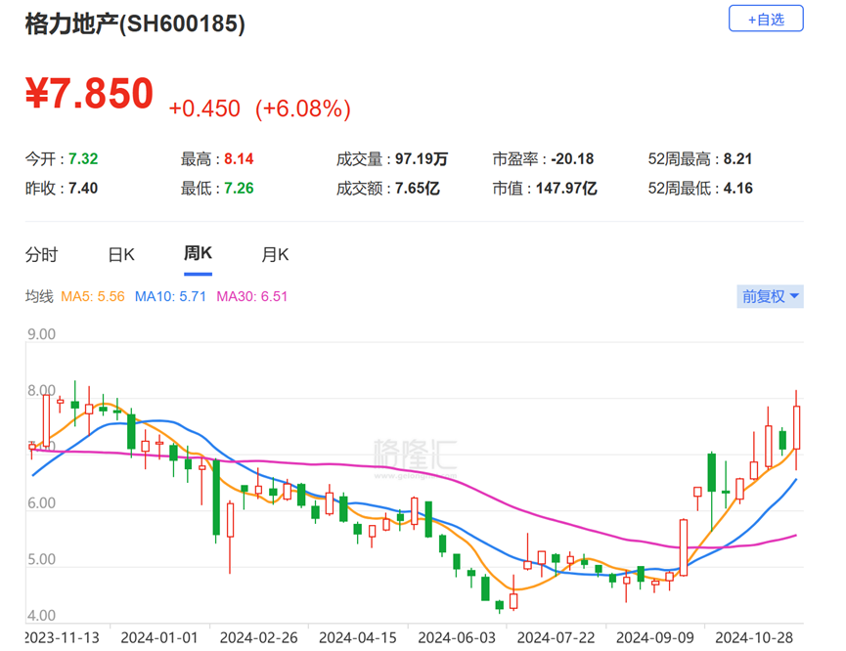Viewport: 846px width, 651px height.
Task: Click the 最低 value 7.26
Action: [239, 189]
